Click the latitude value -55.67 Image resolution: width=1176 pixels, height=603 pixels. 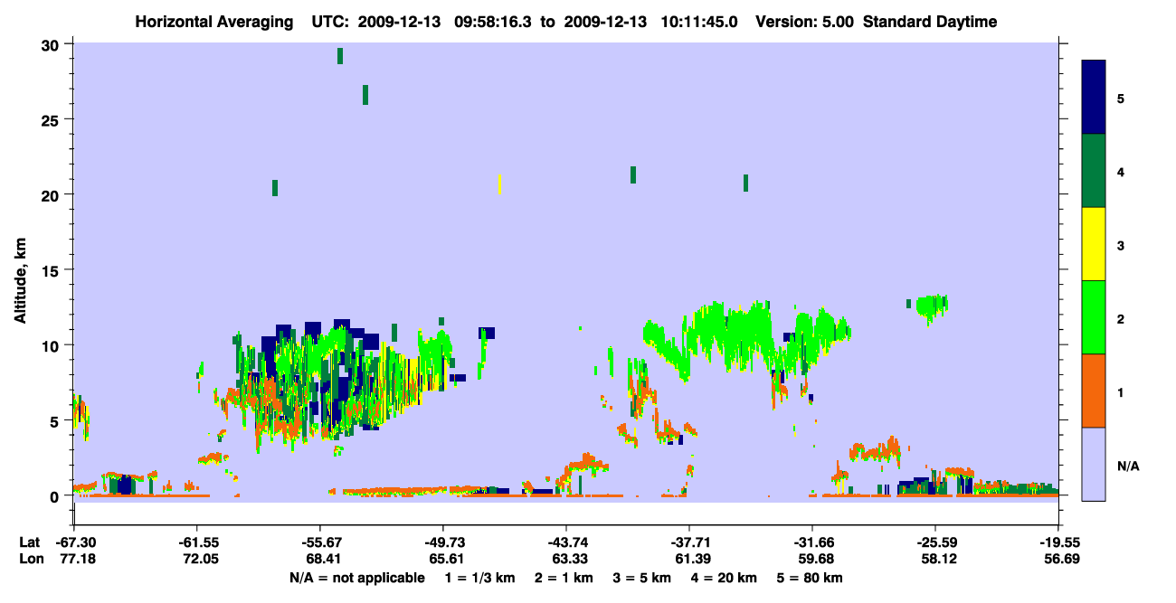(x=320, y=542)
